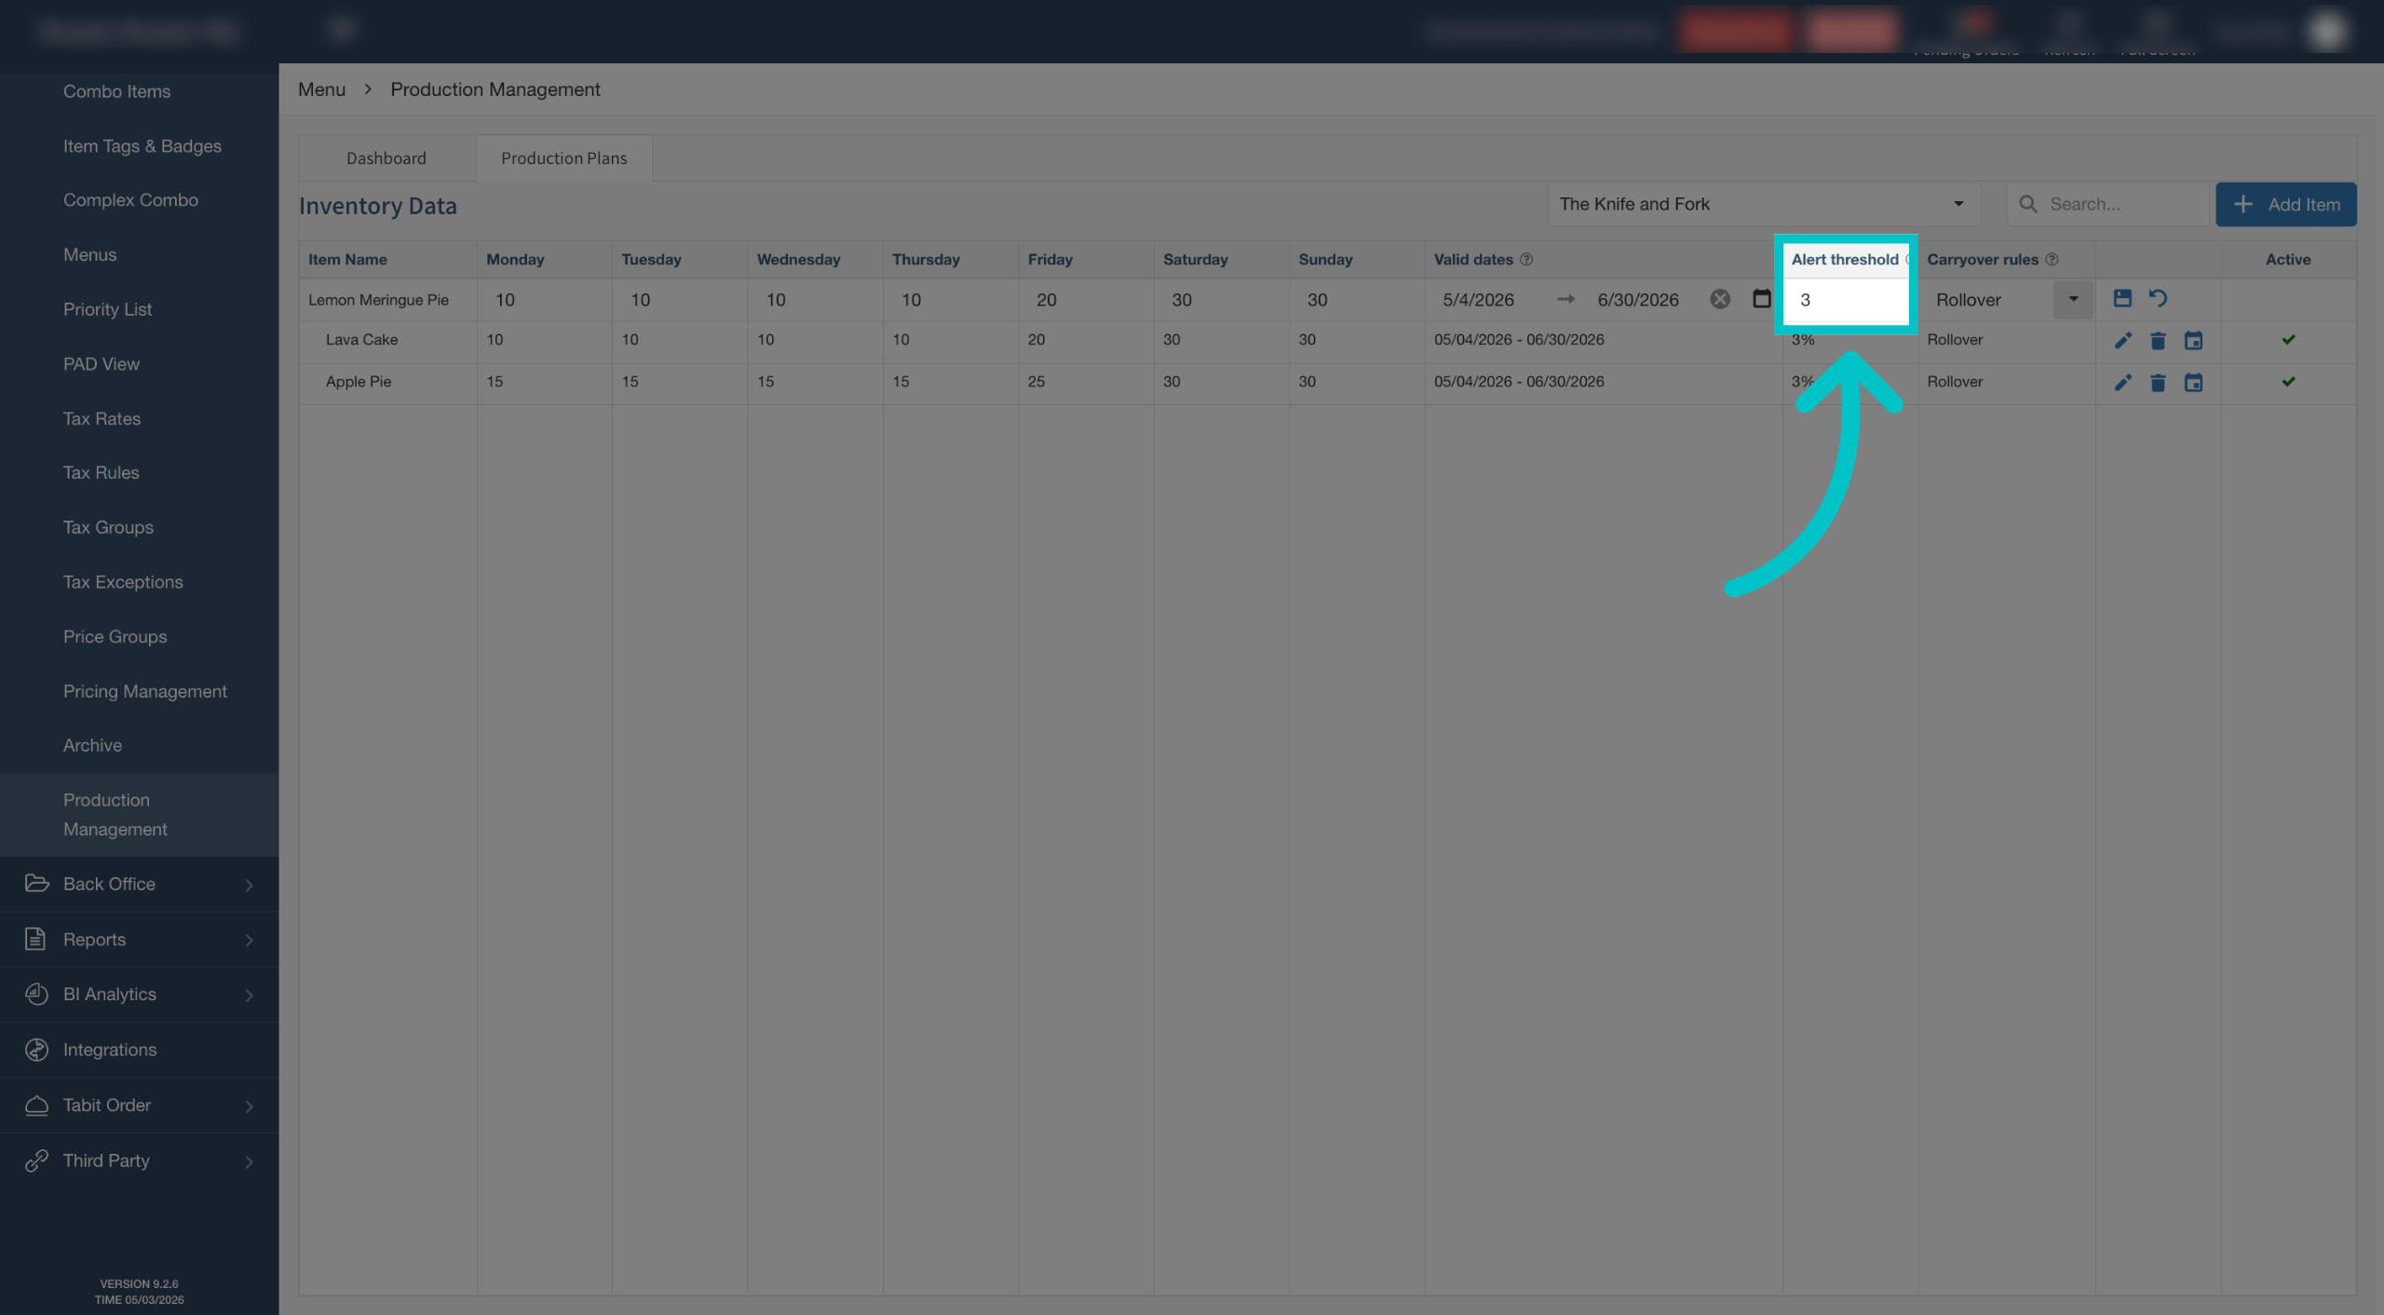
Task: Edit Saturday quantity for Lemon Meringue Pie
Action: tap(1221, 300)
